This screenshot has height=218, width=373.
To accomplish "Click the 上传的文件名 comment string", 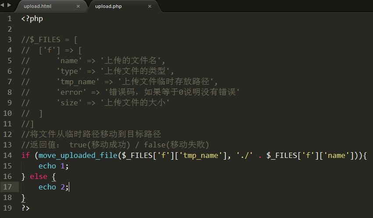I will pyautogui.click(x=130, y=61).
